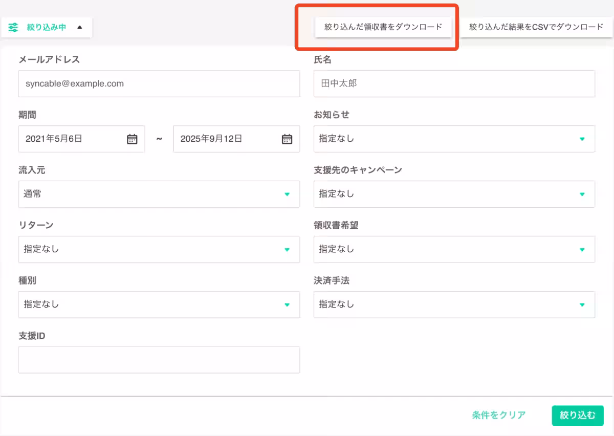Click the 条件をクリア link
This screenshot has width=614, height=436.
point(498,415)
